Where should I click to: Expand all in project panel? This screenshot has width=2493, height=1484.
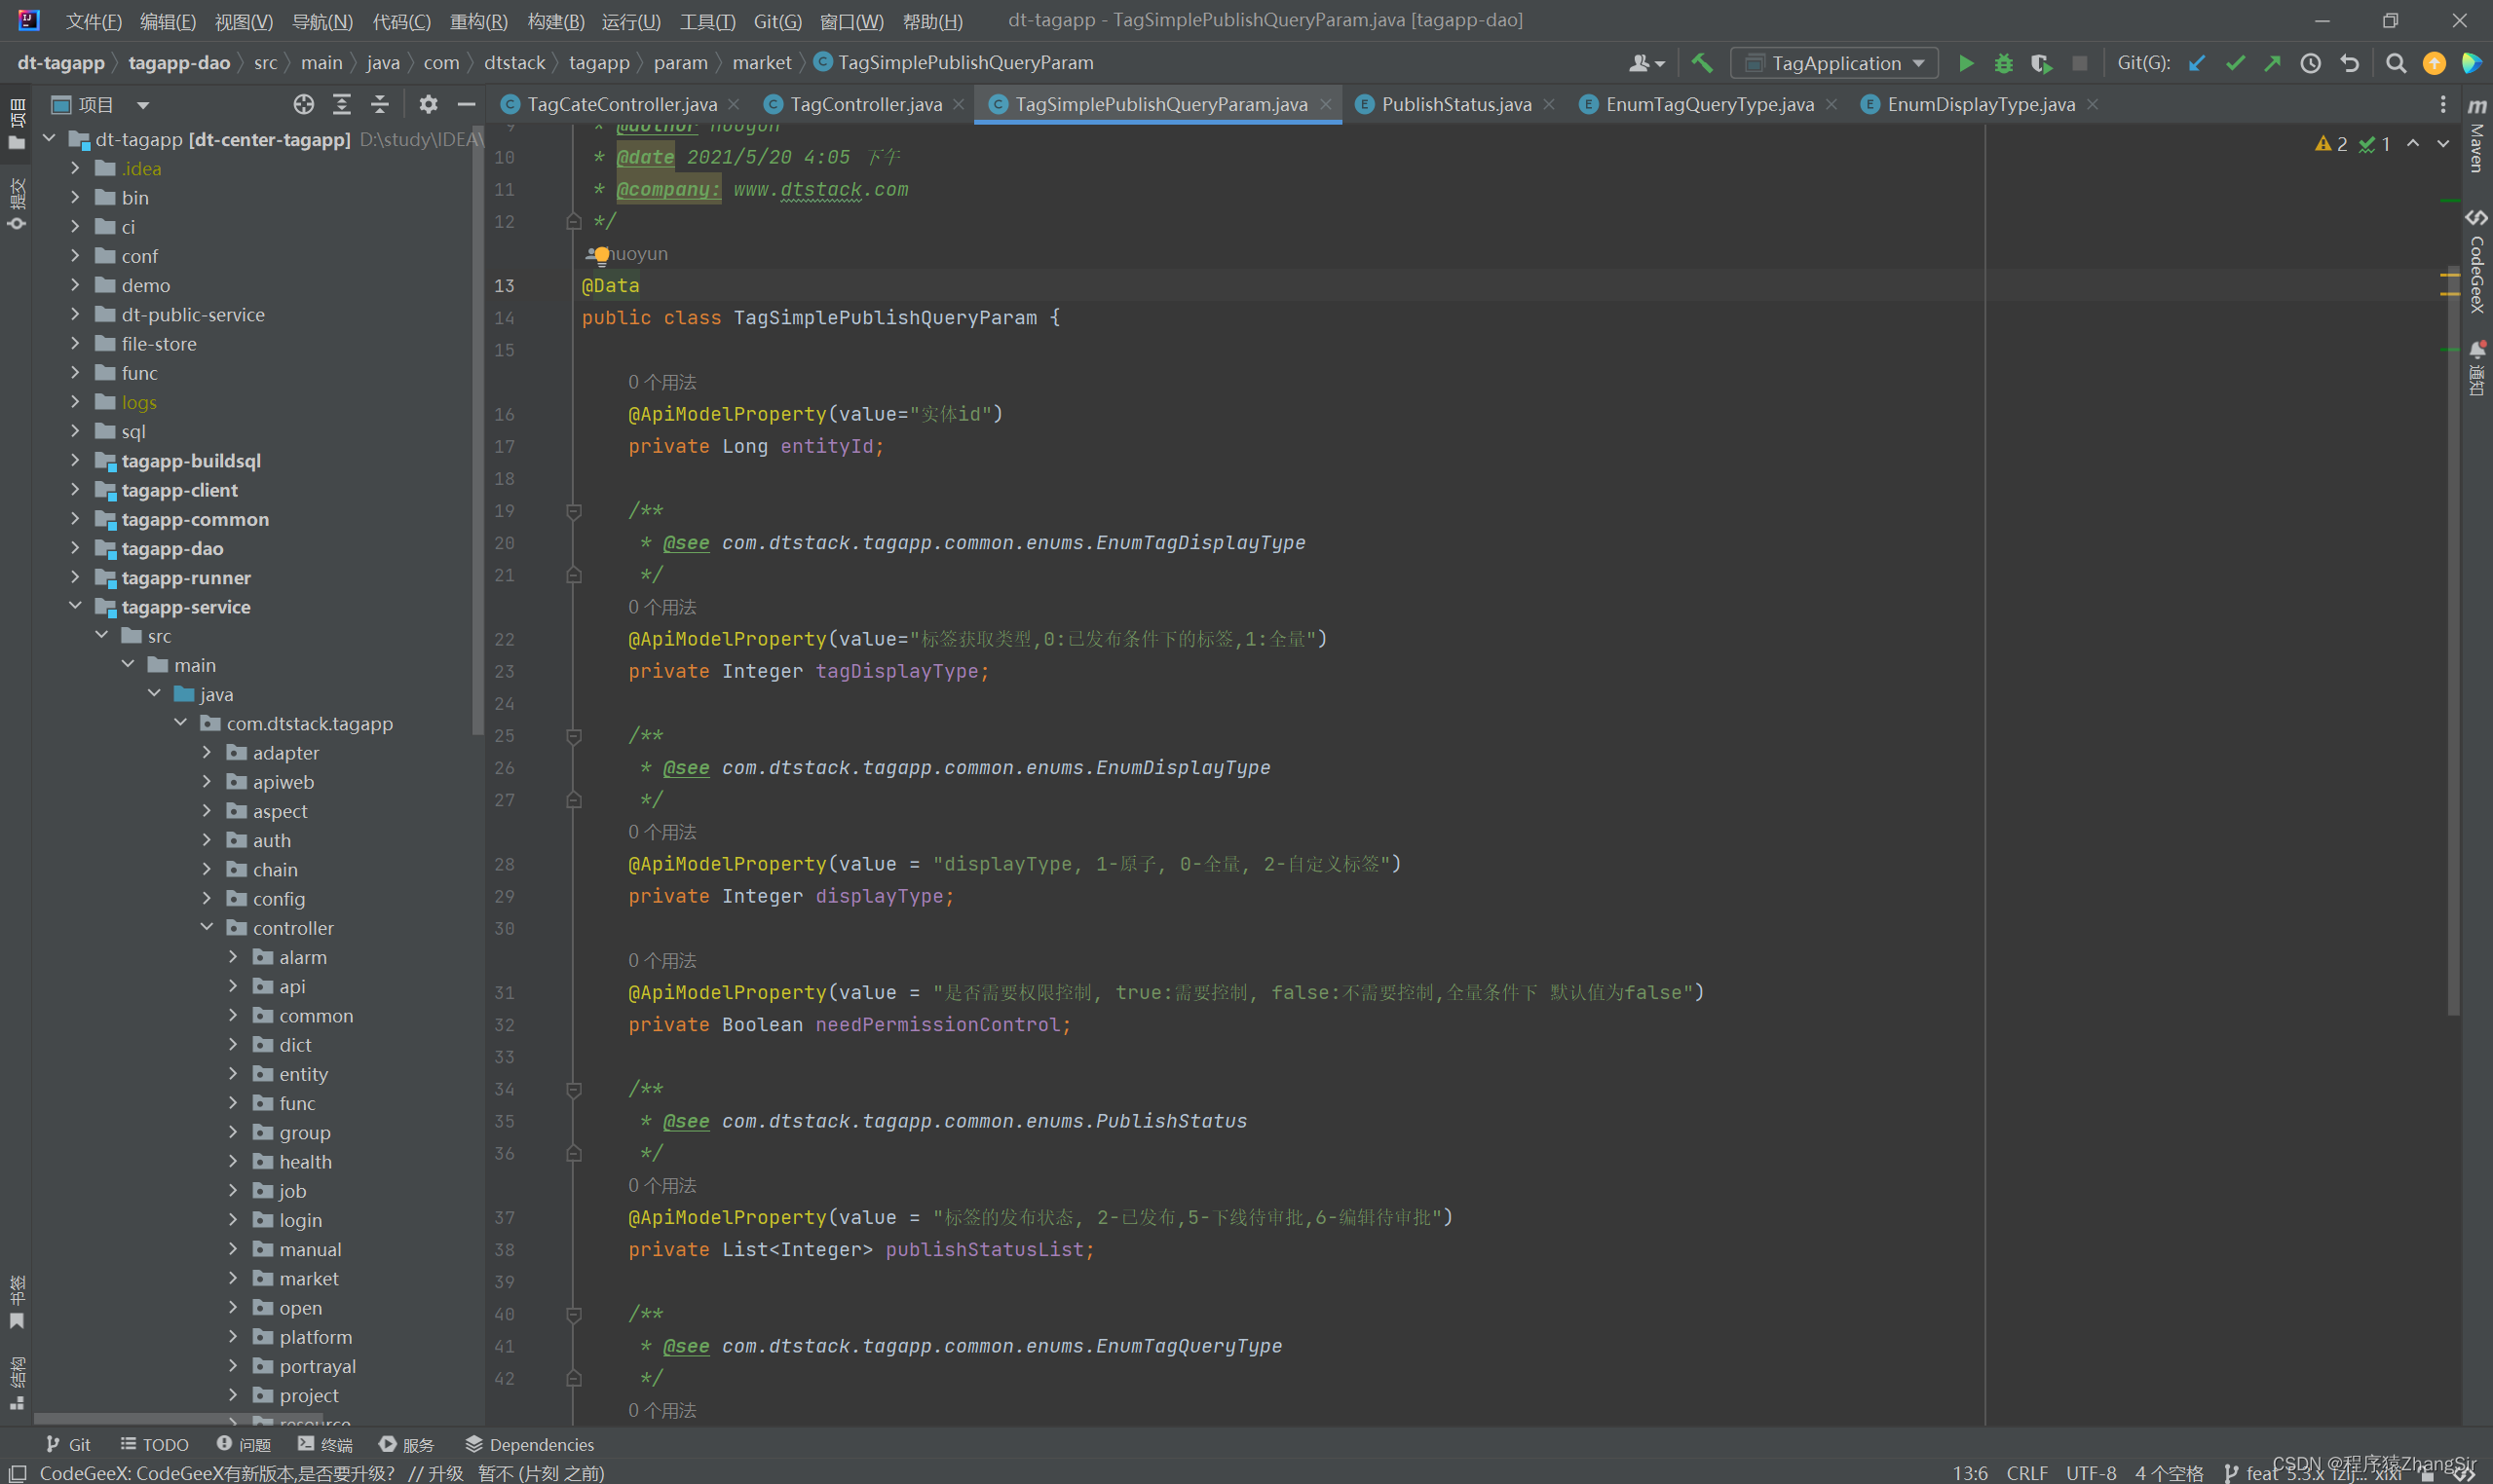342,104
